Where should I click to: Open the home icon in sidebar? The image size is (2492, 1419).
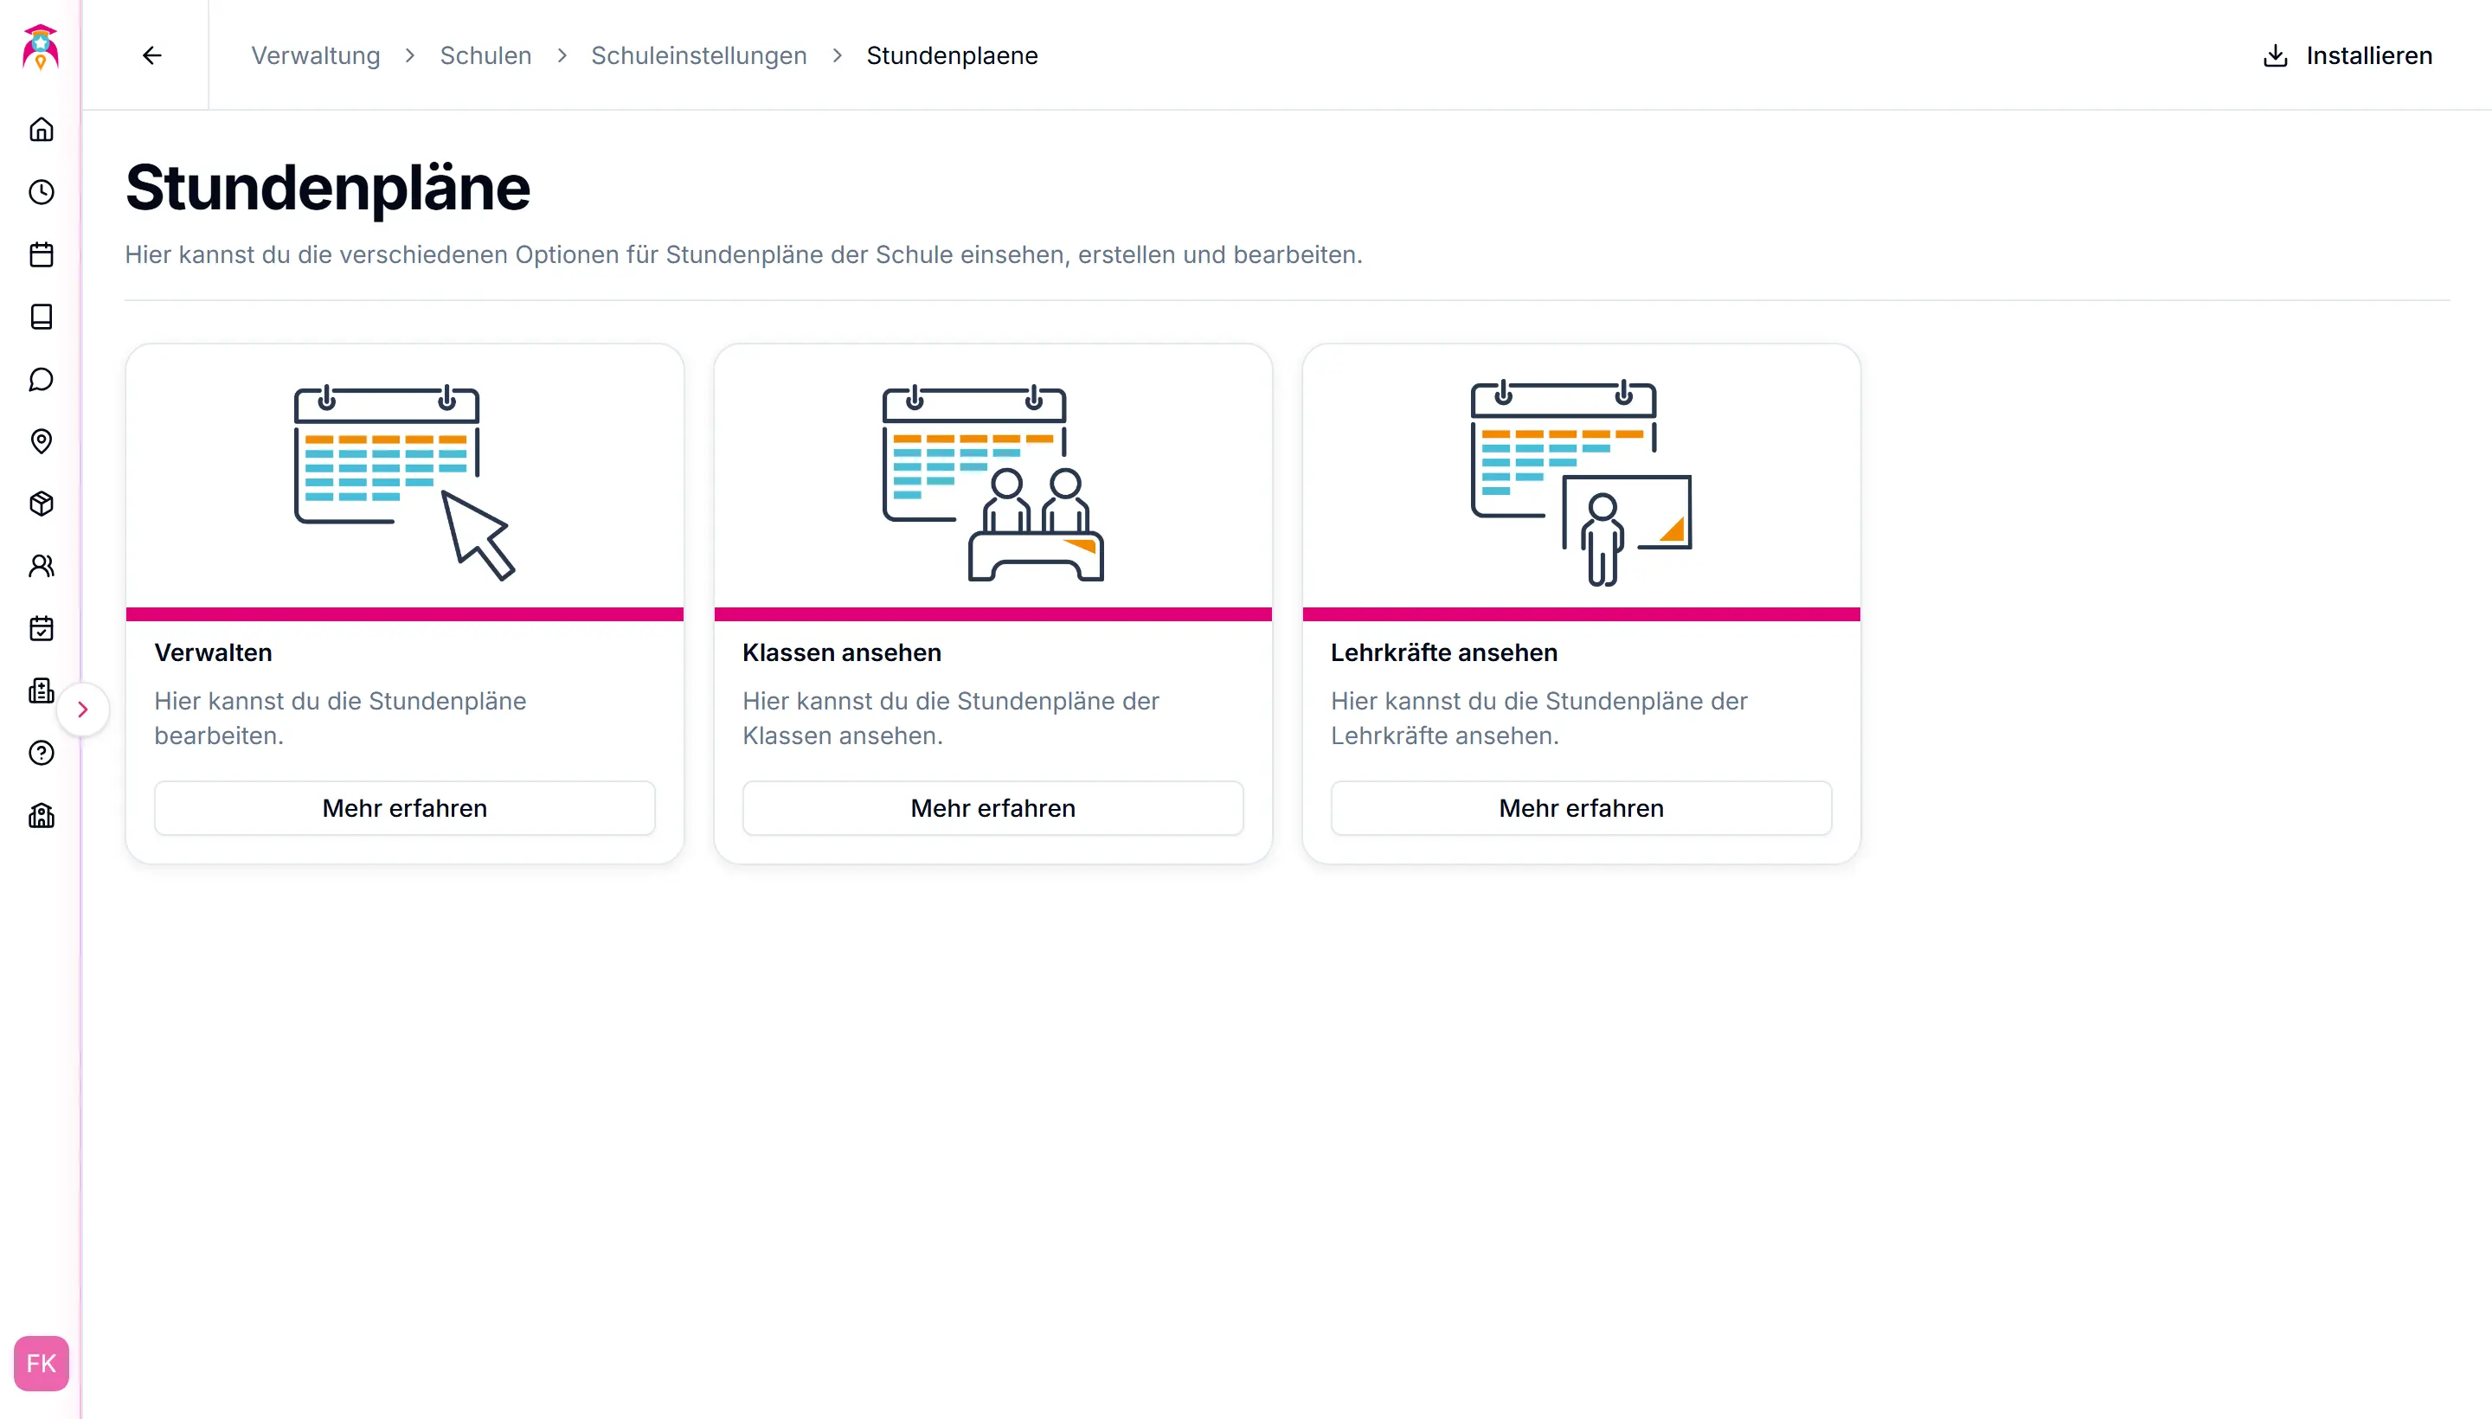pyautogui.click(x=41, y=130)
